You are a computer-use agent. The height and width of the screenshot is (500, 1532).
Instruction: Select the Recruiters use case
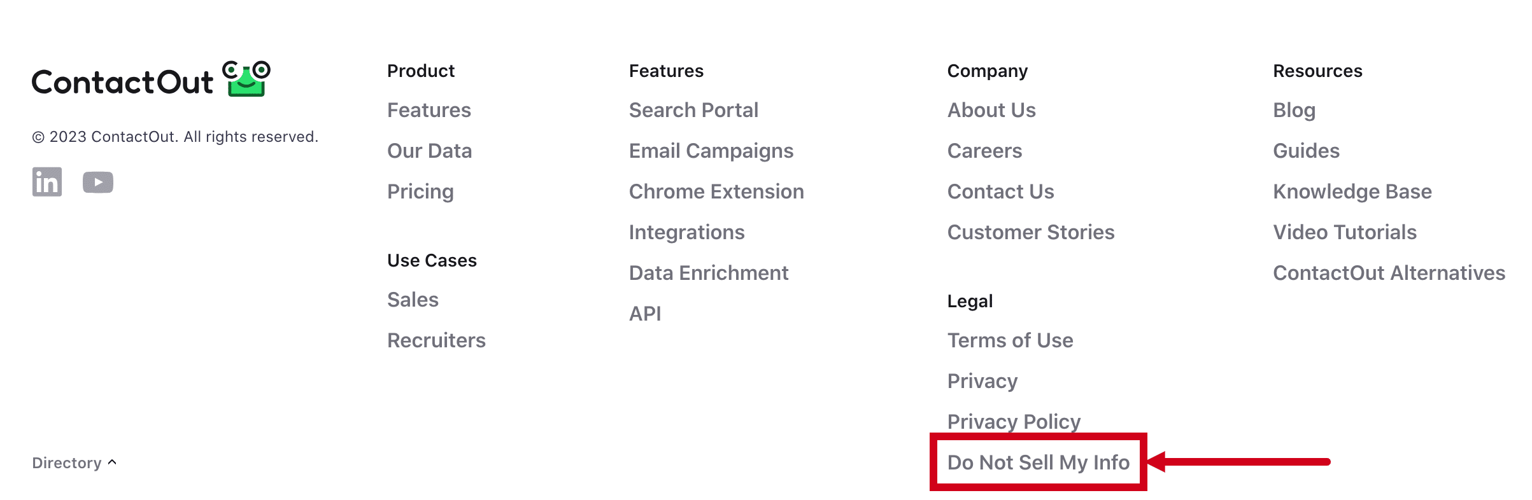coord(436,340)
